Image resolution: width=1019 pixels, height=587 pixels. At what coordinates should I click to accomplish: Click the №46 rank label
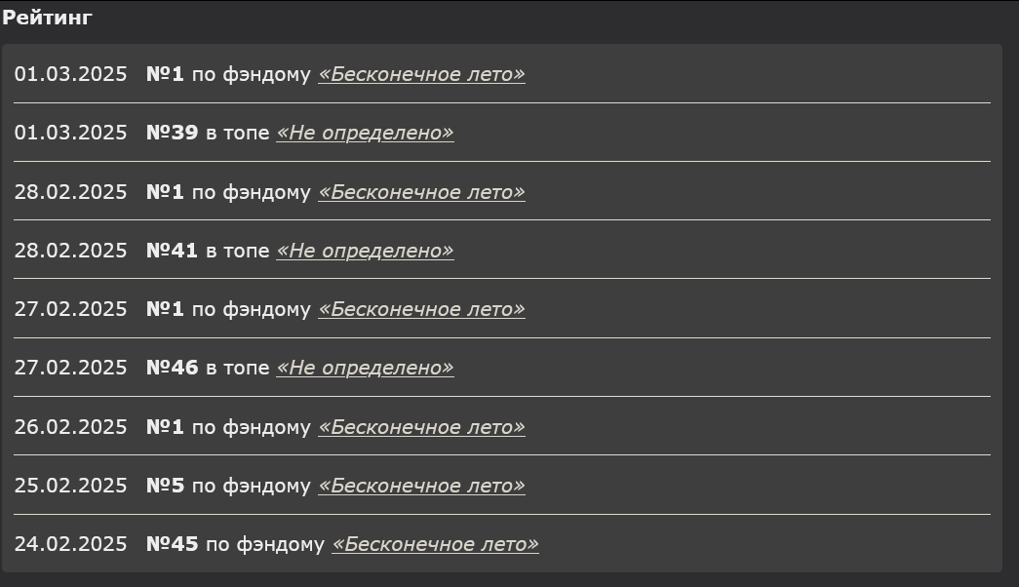(172, 368)
